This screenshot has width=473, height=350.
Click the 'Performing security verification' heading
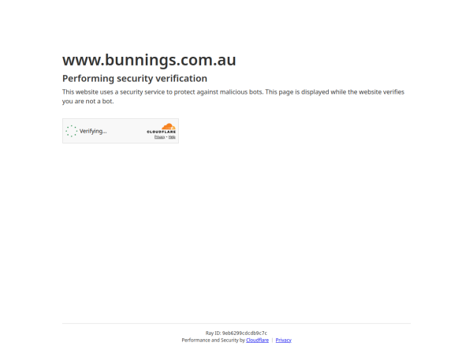pyautogui.click(x=135, y=79)
